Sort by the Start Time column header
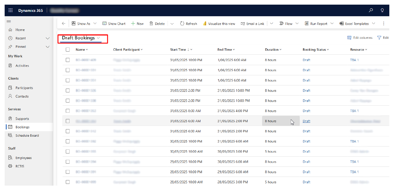This screenshot has height=194, width=396. 178,50
